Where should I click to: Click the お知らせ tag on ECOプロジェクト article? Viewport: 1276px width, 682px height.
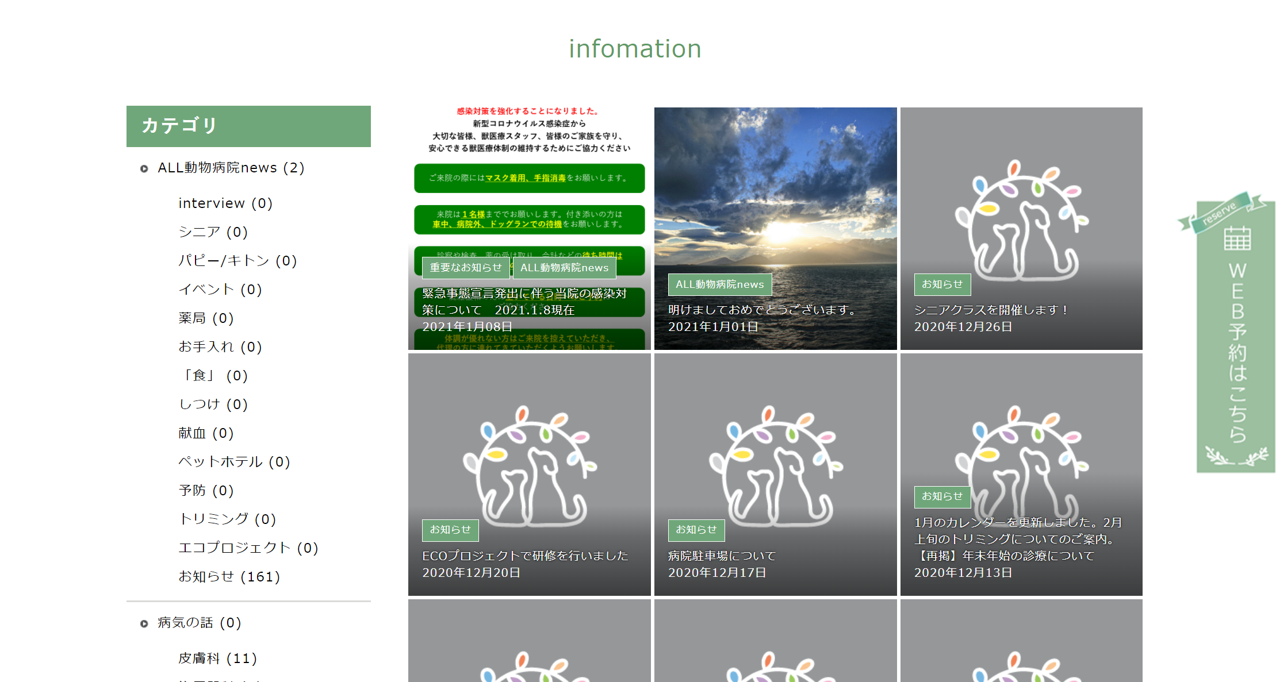tap(450, 530)
